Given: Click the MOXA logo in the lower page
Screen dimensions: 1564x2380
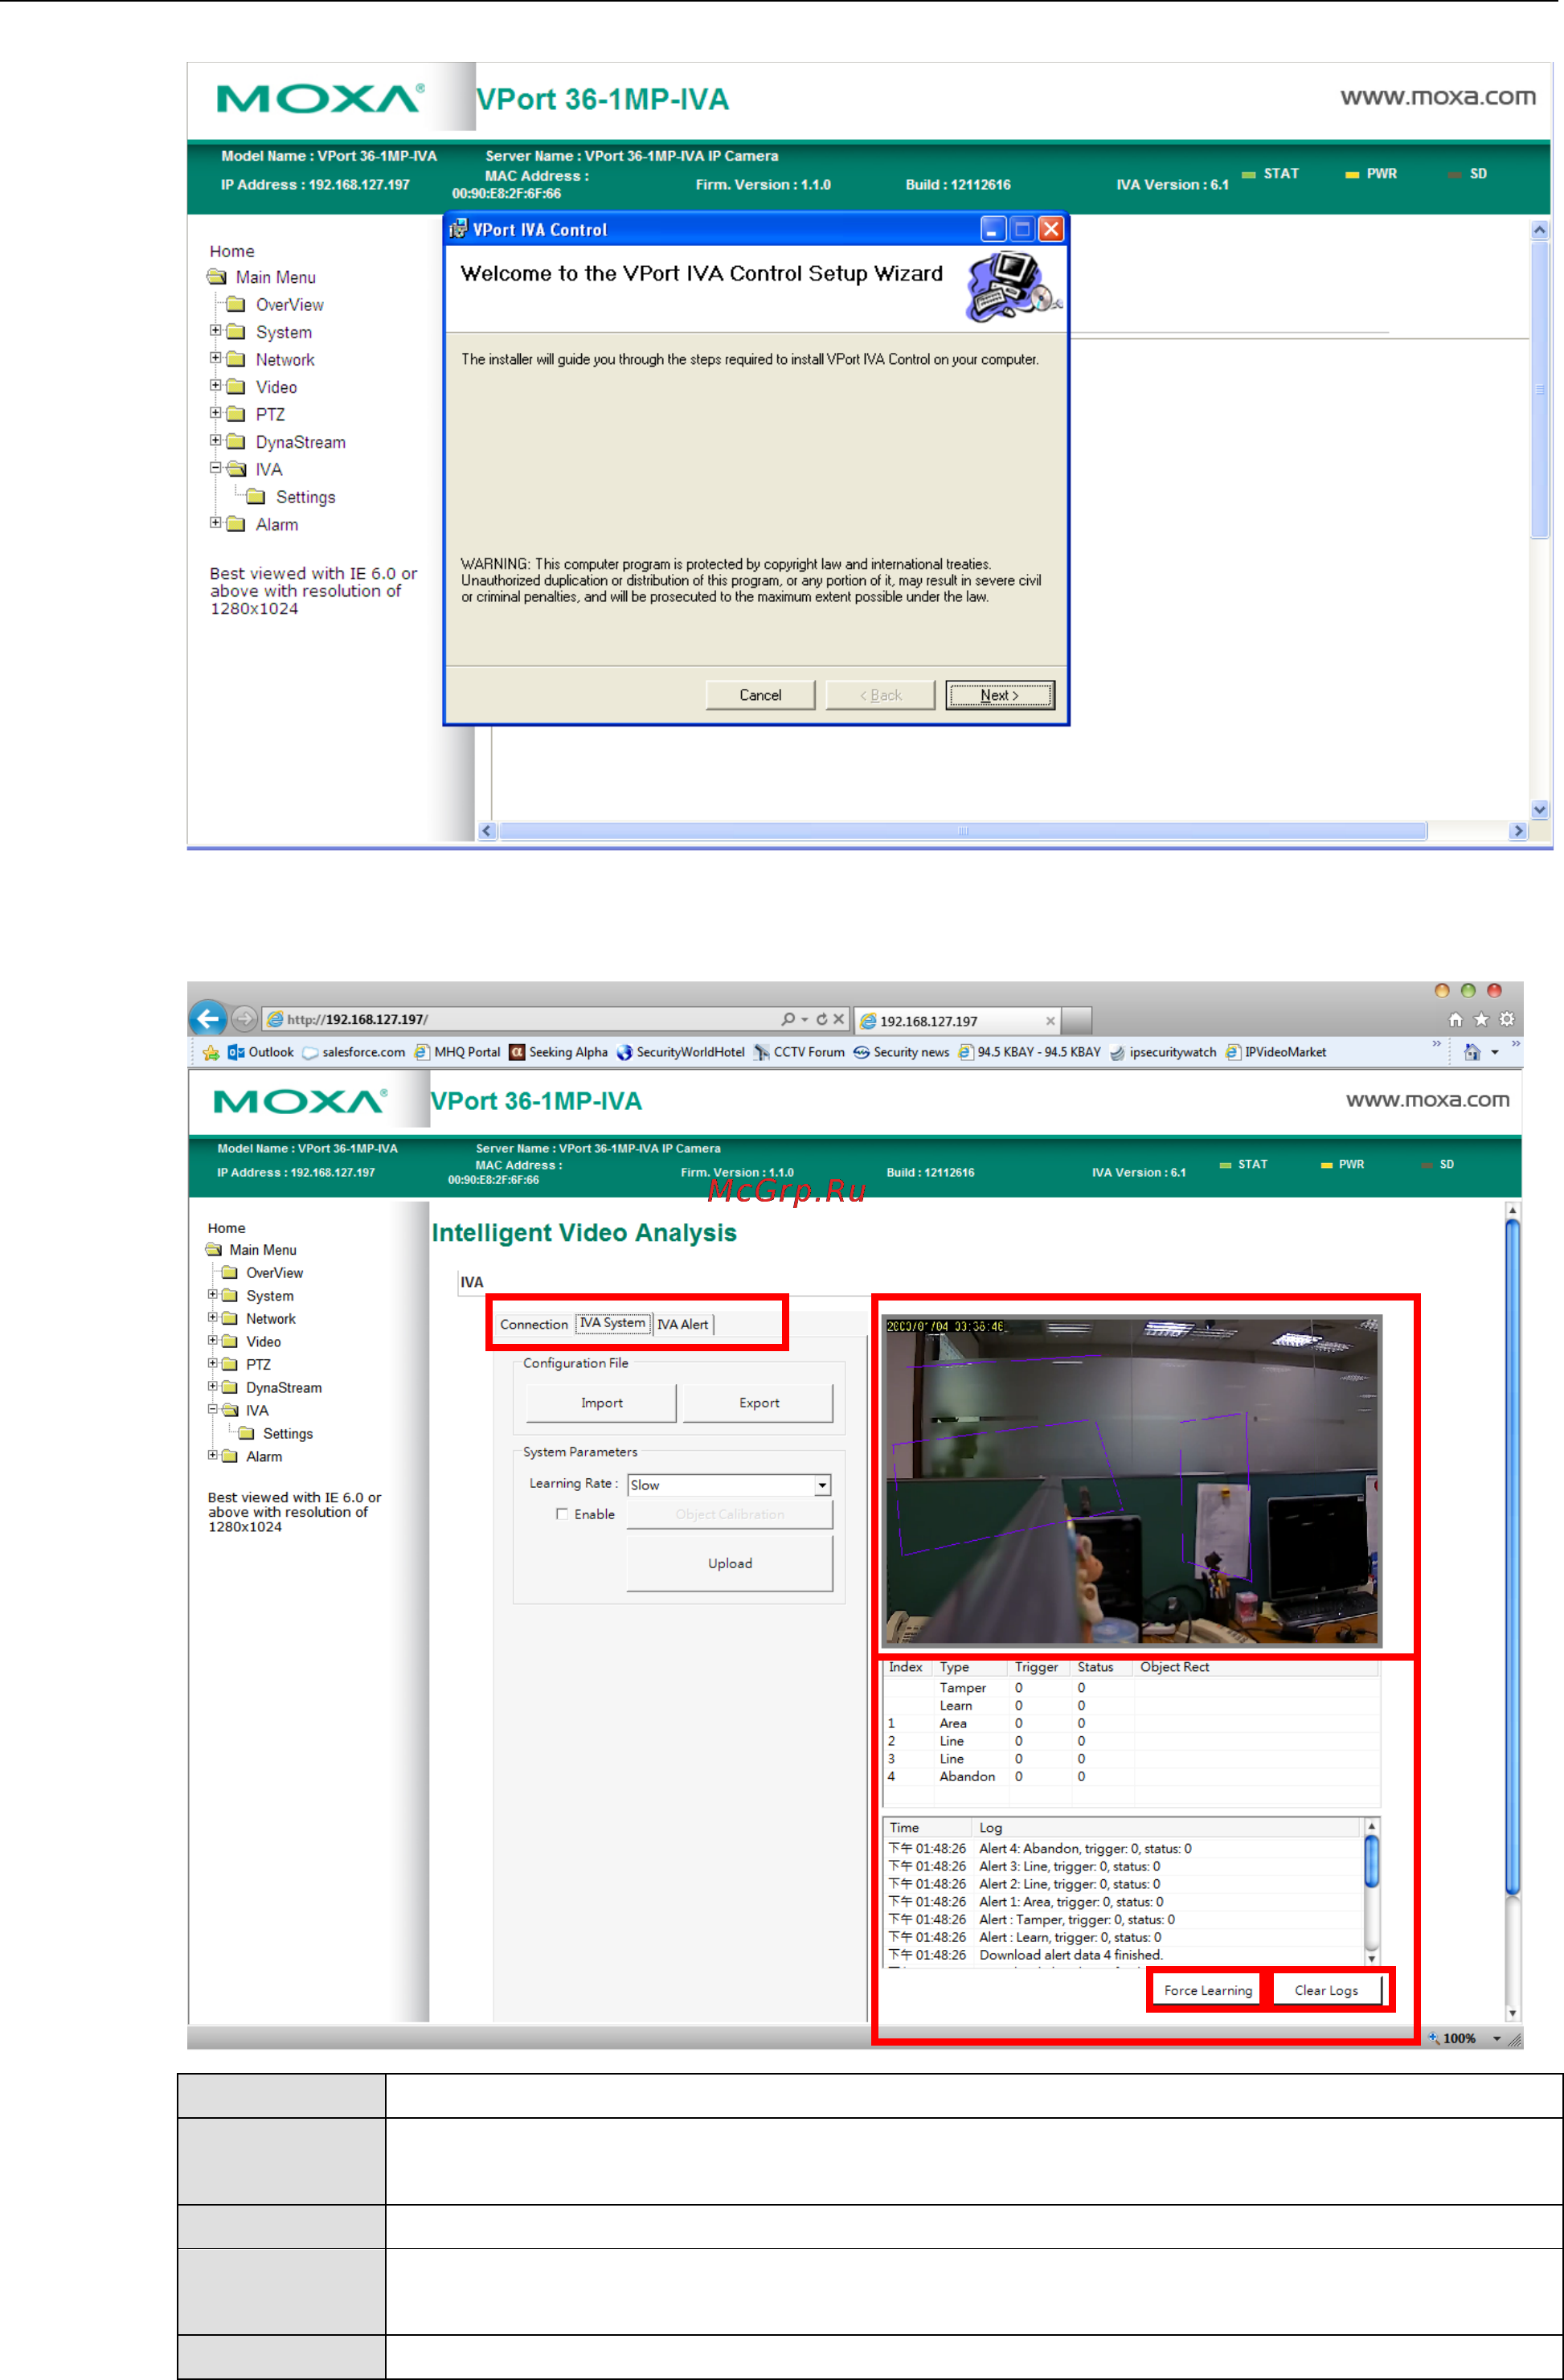Looking at the screenshot, I should coord(300,1102).
